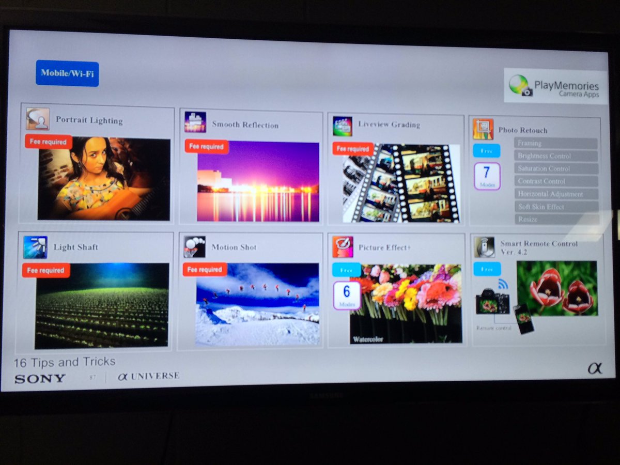The width and height of the screenshot is (620, 465).
Task: Select the Portrait Lighting app icon
Action: (x=38, y=119)
